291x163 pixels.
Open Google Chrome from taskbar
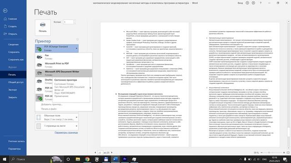pos(87,159)
